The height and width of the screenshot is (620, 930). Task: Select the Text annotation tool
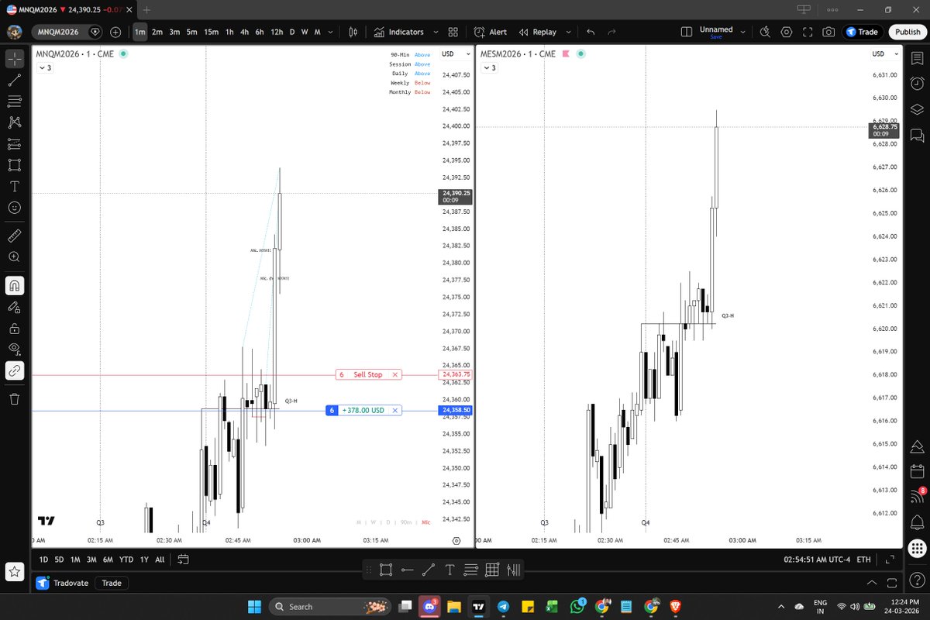[14, 187]
